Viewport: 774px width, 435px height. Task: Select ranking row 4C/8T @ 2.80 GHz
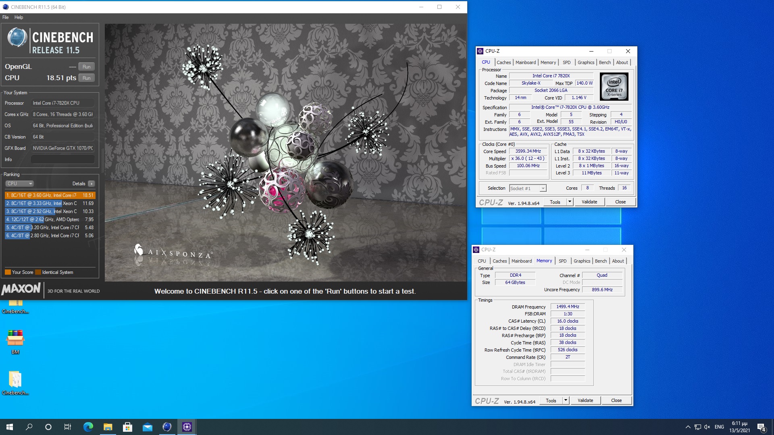50,236
